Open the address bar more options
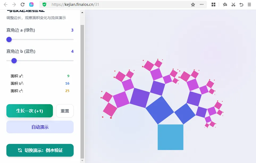Image resolution: width=256 pixels, height=163 pixels. 202,5
